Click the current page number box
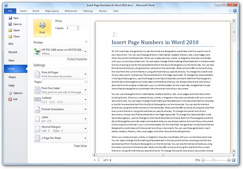243x169 pixels. (x=100, y=160)
